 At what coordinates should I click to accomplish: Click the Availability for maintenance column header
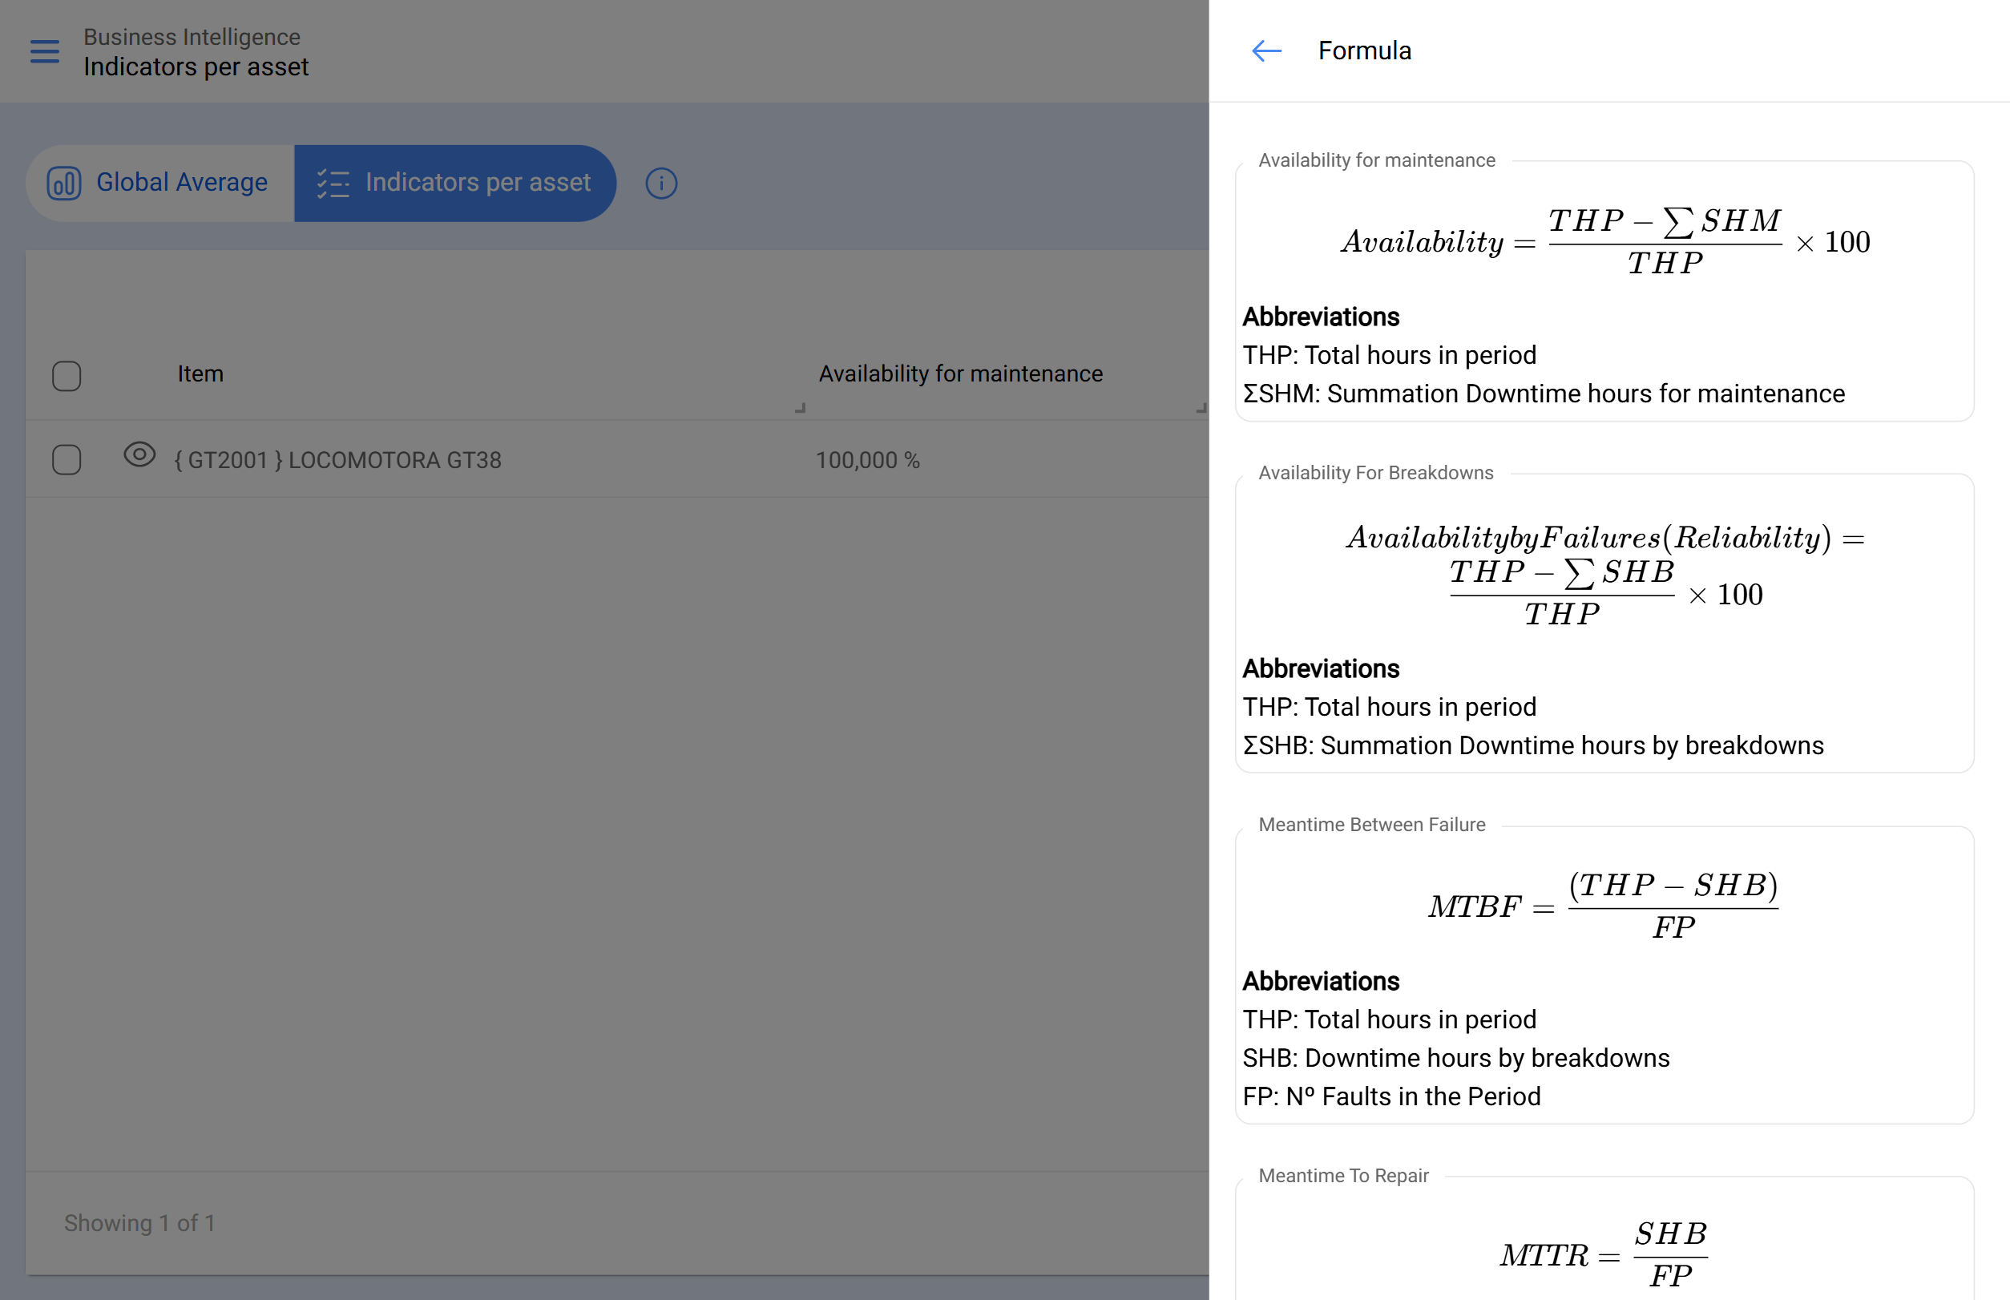[961, 373]
